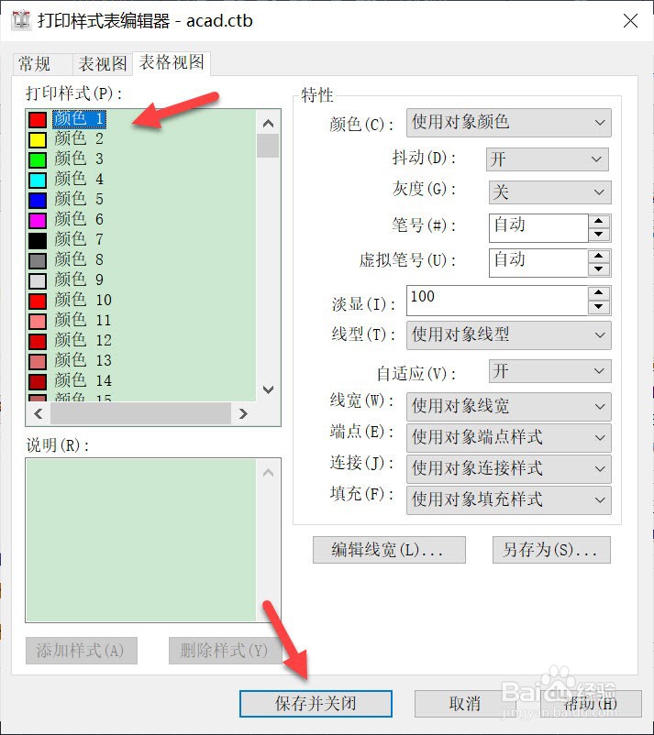
Task: Open the 线宽(W) dropdown
Action: 508,406
